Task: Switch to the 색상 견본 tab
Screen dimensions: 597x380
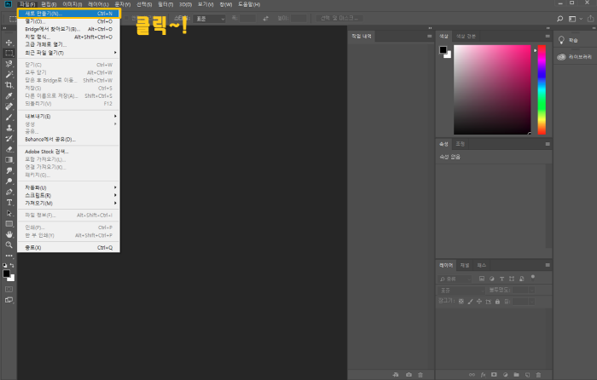Action: [466, 36]
